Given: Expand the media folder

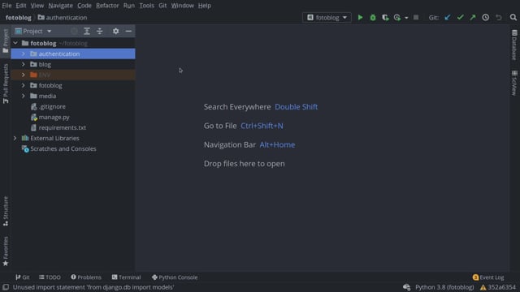Looking at the screenshot, I should click(24, 96).
